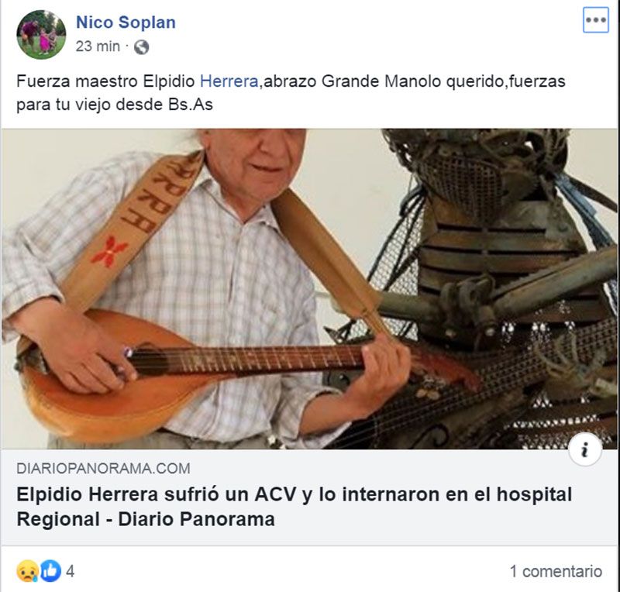This screenshot has height=592, width=620.
Task: Click the info icon on the article preview
Action: 585,450
